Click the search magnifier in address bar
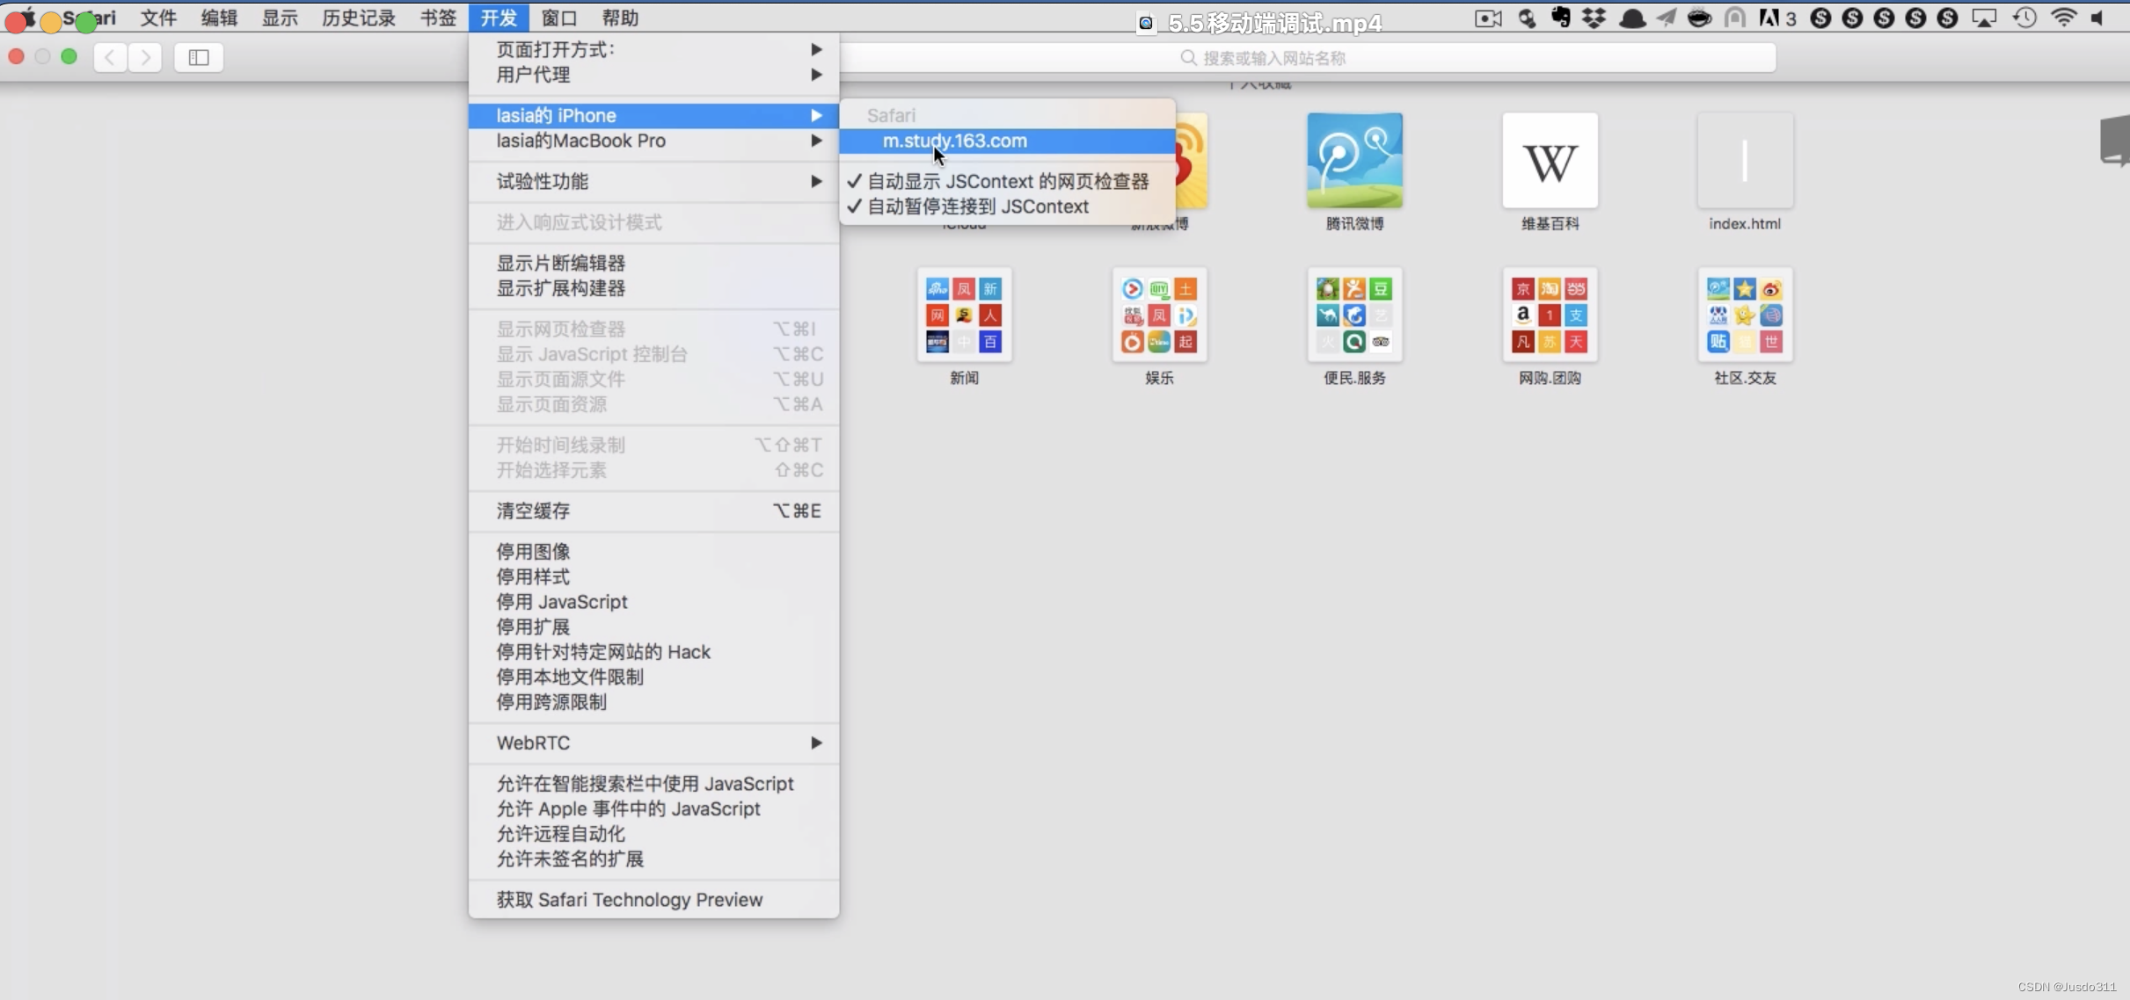The width and height of the screenshot is (2130, 1000). click(1188, 58)
